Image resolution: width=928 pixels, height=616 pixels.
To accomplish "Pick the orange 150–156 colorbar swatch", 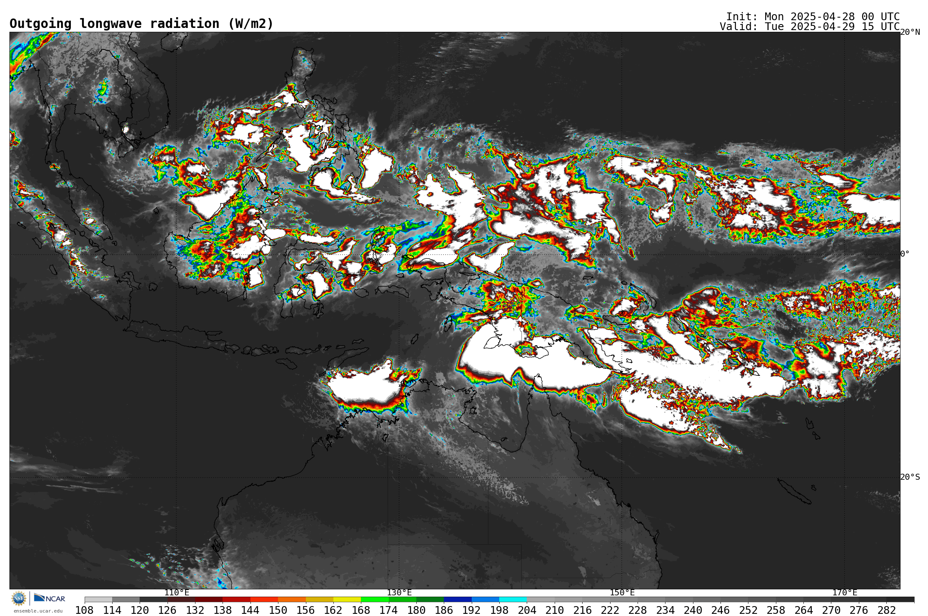I will point(292,599).
